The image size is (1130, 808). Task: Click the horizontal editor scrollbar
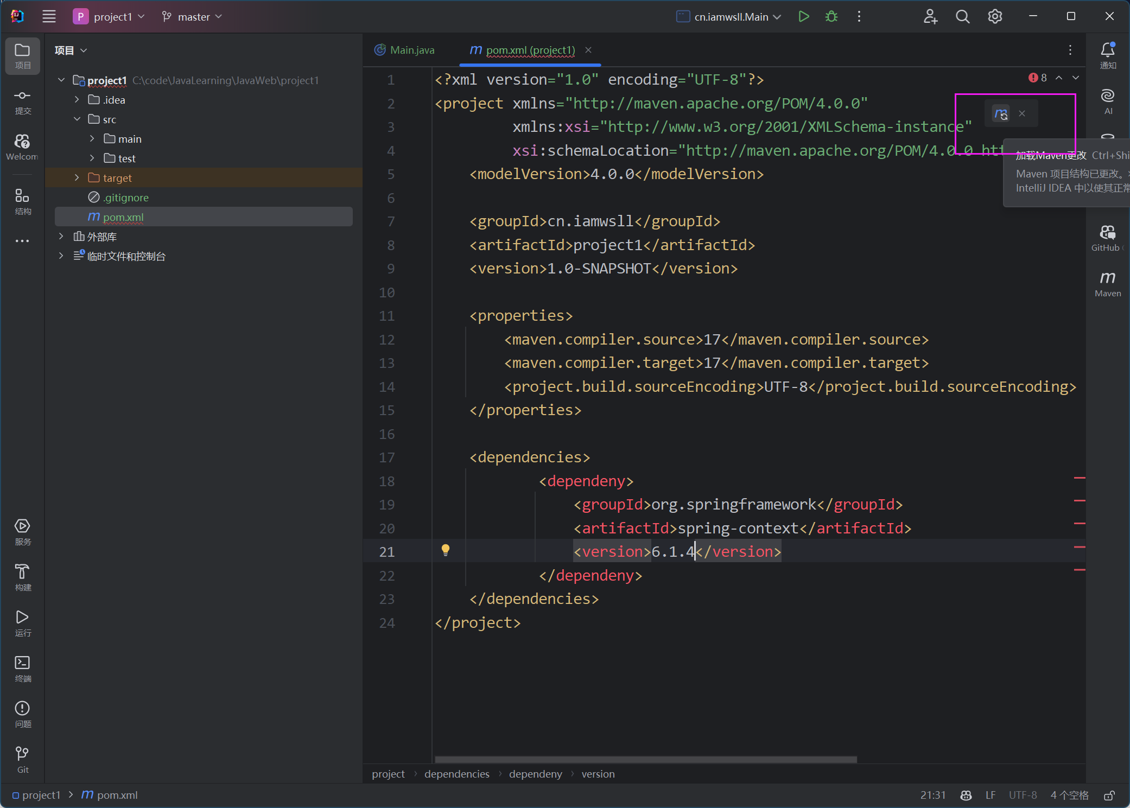click(x=646, y=759)
